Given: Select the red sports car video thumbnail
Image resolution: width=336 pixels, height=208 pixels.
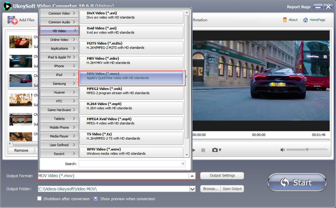Looking at the screenshot, I should tap(21, 42).
